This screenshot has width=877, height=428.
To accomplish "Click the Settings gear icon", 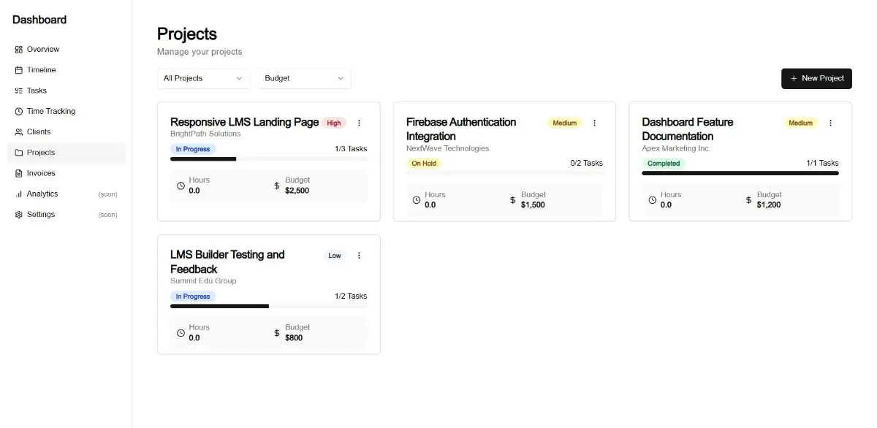I will 19,215.
